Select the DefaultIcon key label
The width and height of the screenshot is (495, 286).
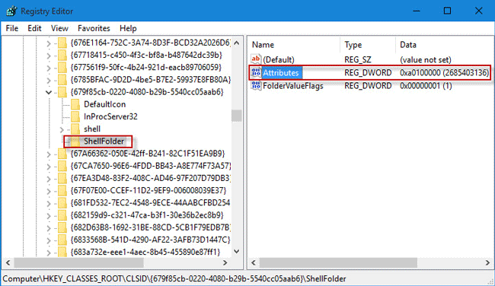105,104
